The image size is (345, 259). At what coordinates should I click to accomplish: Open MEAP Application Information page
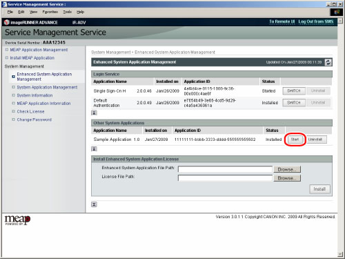click(x=43, y=104)
